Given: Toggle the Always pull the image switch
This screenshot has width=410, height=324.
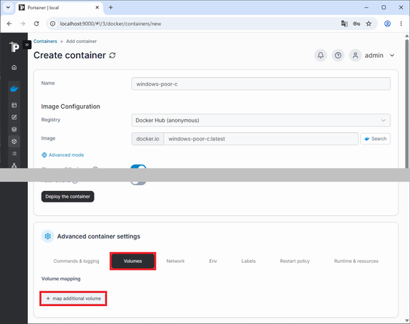Looking at the screenshot, I should pos(138,167).
